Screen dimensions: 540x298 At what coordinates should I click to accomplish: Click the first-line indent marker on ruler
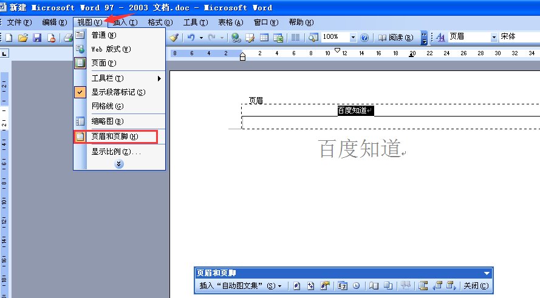tap(338, 50)
